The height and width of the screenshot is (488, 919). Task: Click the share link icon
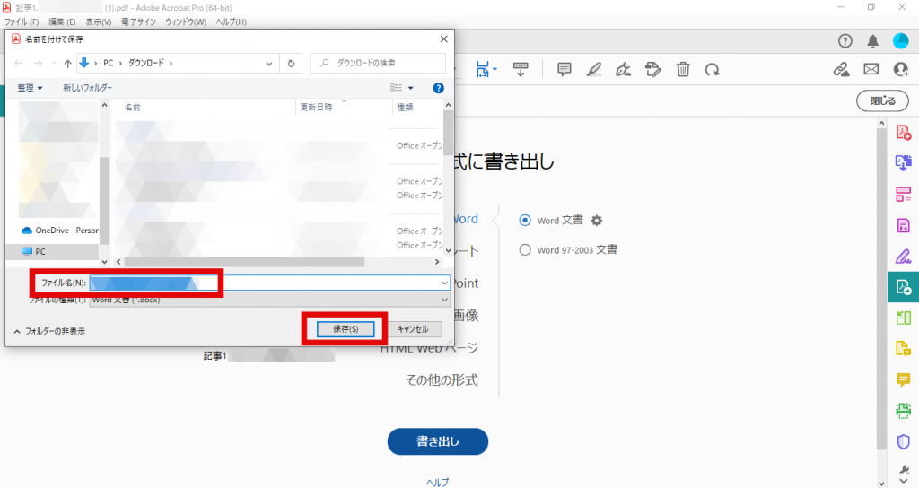coord(841,70)
